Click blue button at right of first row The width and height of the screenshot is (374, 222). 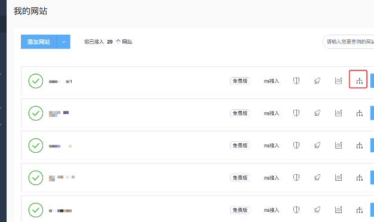(372, 81)
